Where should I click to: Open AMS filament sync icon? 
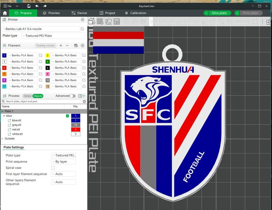coord(76,46)
